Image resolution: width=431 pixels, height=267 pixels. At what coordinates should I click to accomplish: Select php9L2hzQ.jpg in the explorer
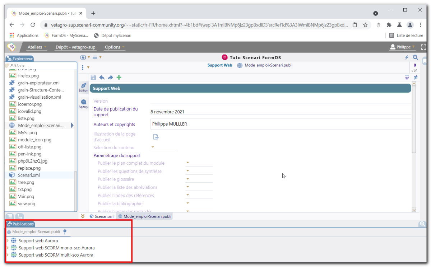(33, 161)
